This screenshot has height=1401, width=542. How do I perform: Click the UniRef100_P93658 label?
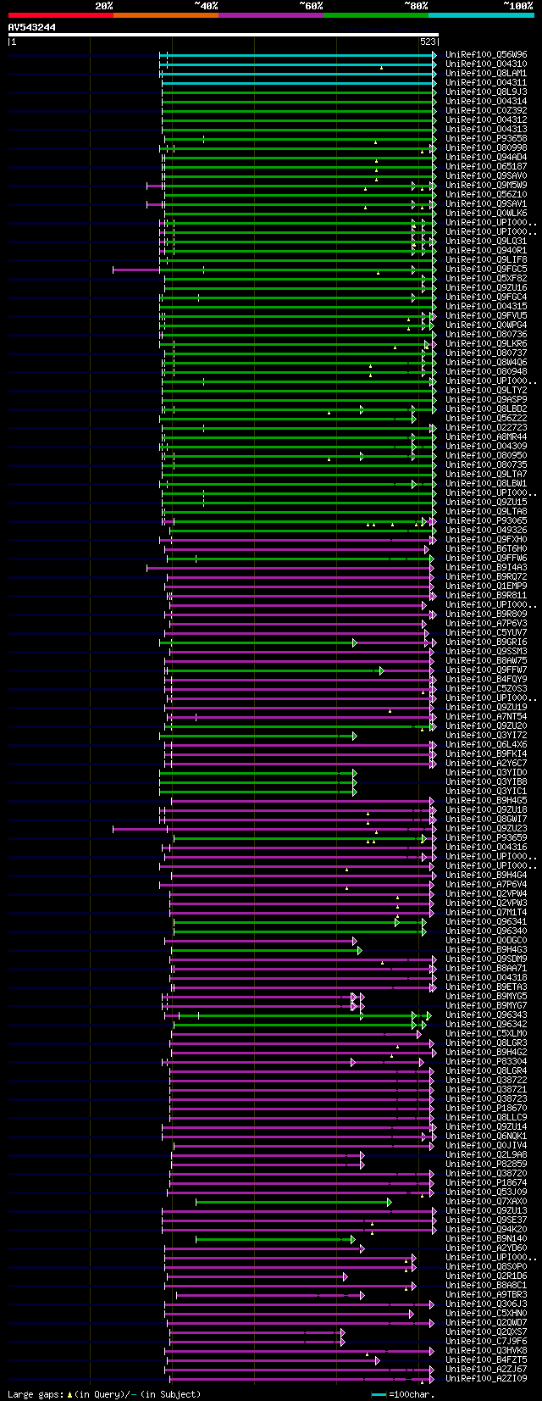[486, 138]
